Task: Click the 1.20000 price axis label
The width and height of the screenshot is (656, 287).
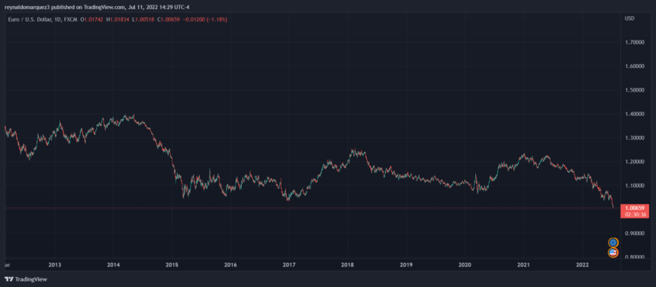Action: click(x=634, y=162)
